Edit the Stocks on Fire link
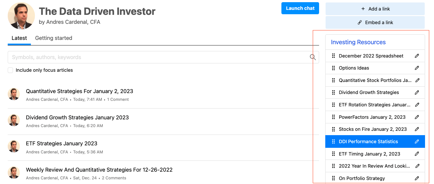The width and height of the screenshot is (434, 184). tap(417, 129)
